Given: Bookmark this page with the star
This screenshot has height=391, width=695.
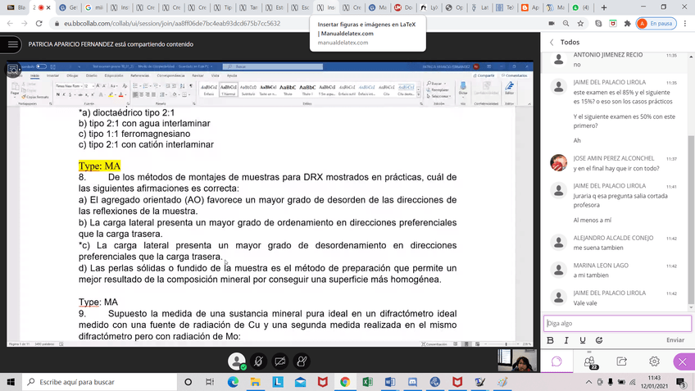Looking at the screenshot, I should pos(580,24).
